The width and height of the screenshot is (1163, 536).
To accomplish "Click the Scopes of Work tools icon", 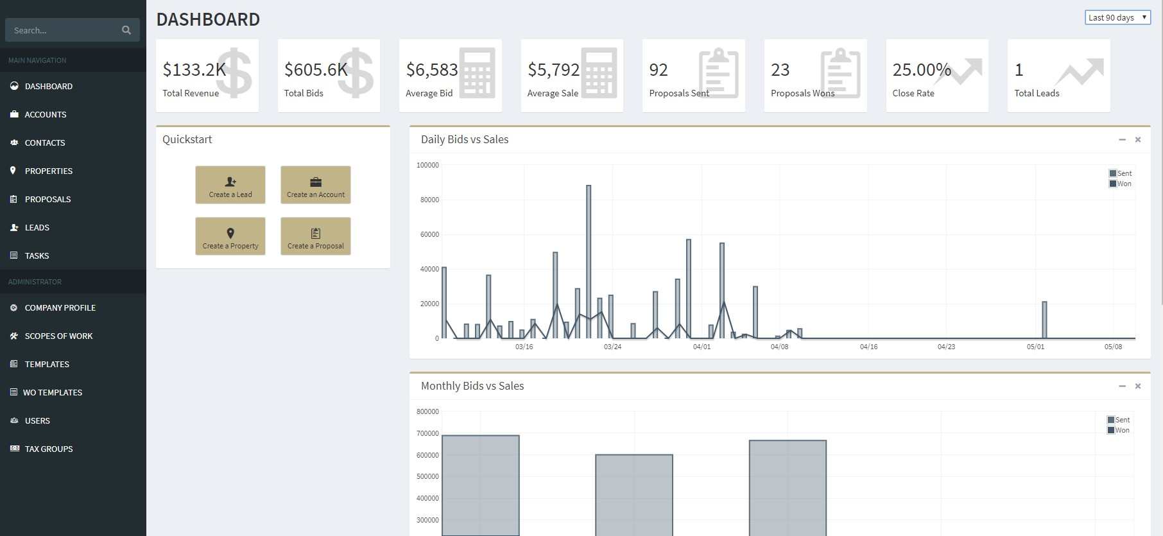I will pos(14,336).
